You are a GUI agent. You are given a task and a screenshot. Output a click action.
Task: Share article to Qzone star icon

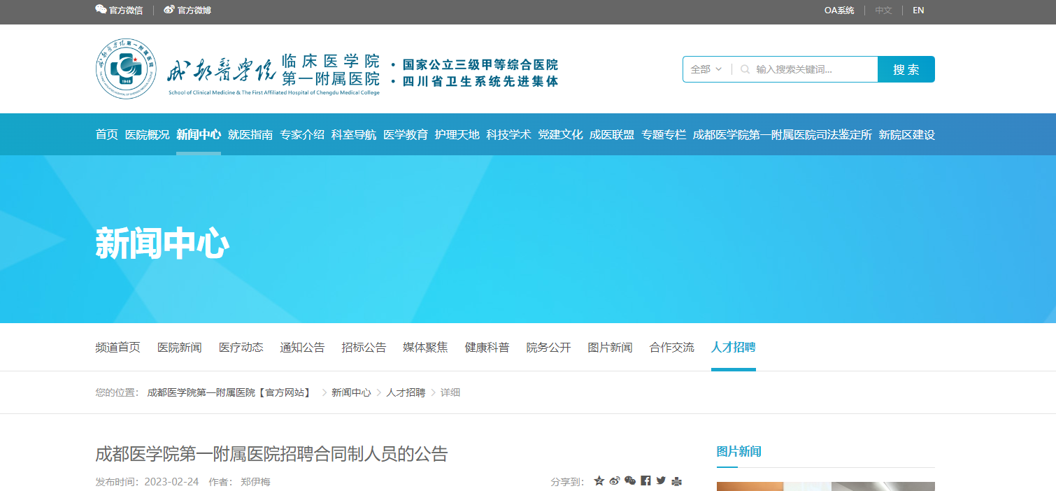pos(599,481)
